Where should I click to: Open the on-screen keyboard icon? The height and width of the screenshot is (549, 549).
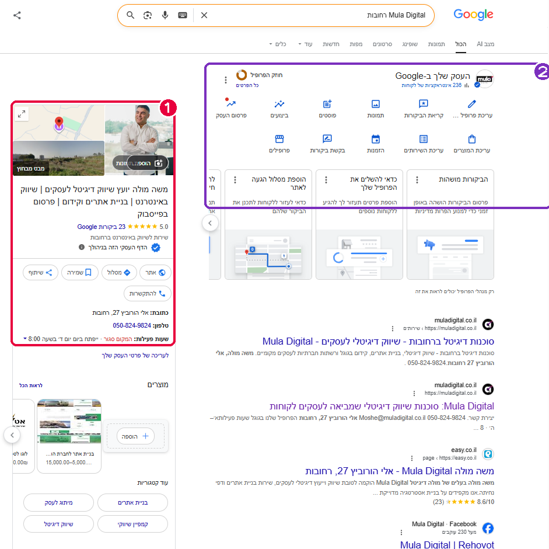click(x=183, y=15)
